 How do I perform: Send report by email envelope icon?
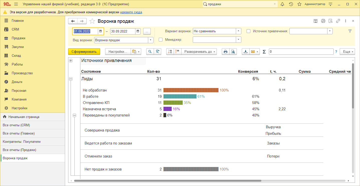(255, 51)
